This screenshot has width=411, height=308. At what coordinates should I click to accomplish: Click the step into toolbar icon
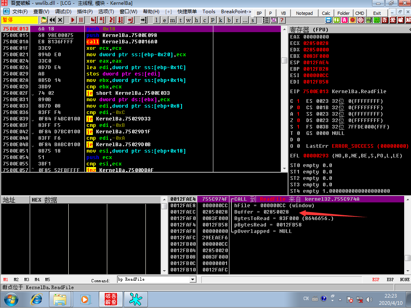93,20
